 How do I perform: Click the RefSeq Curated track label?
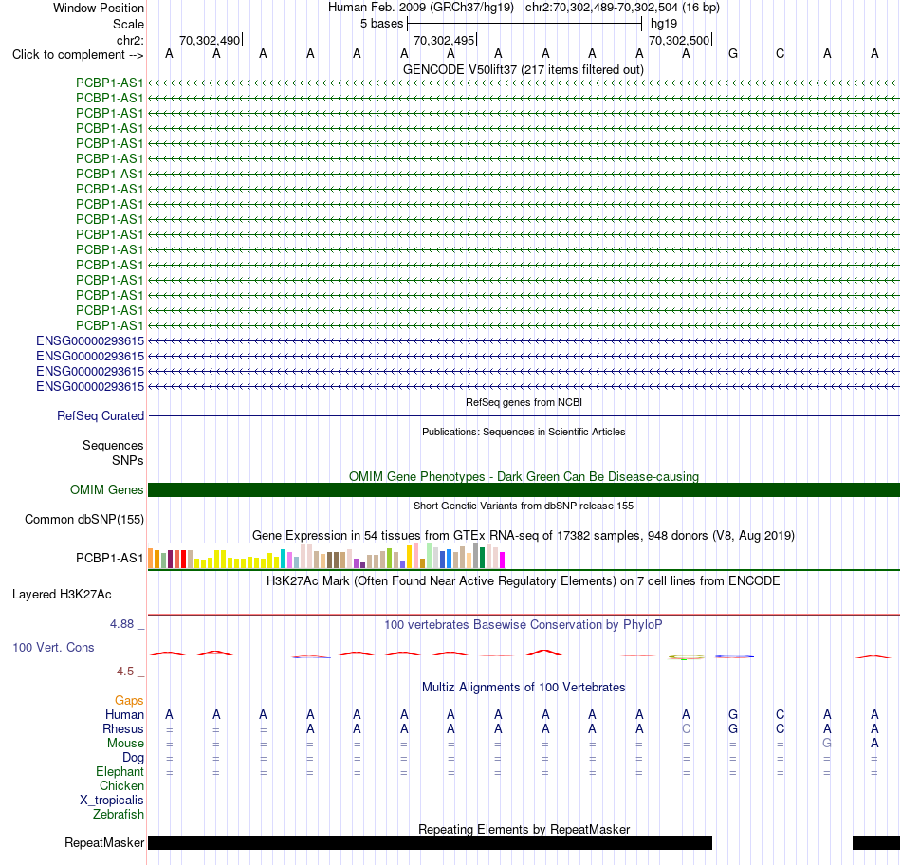click(x=100, y=415)
